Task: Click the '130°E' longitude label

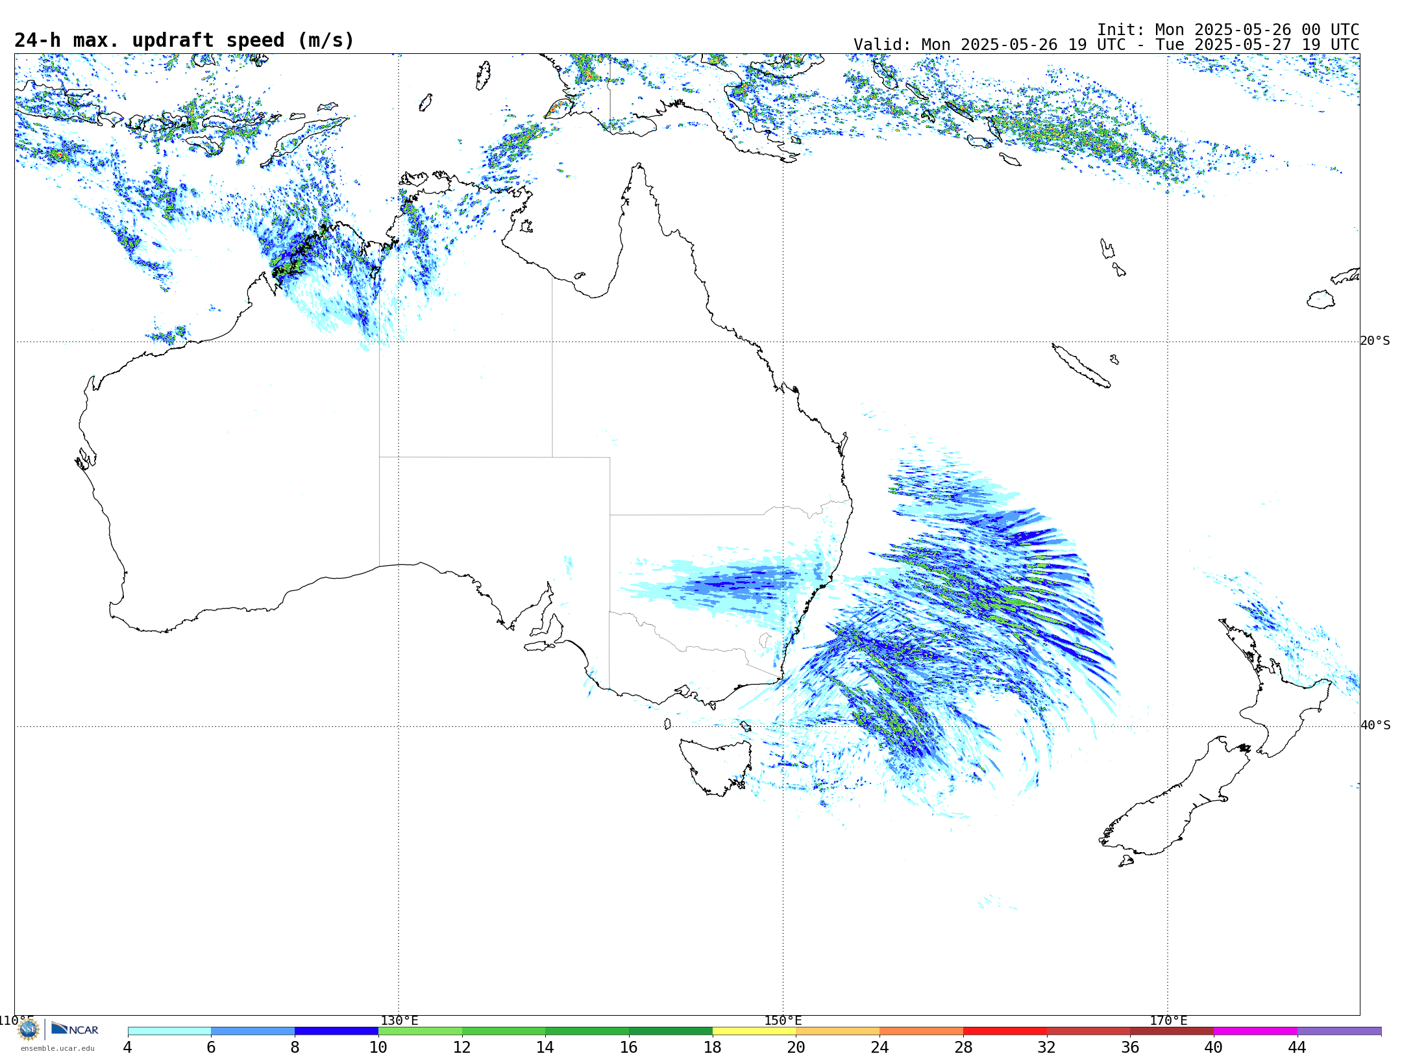Action: tap(399, 1020)
